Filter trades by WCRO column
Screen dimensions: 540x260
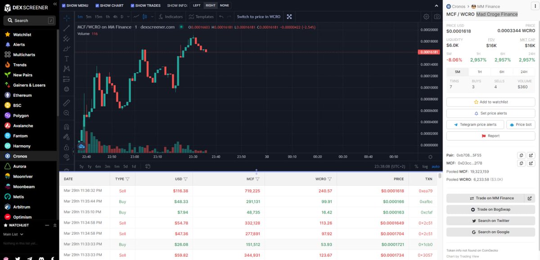point(329,179)
